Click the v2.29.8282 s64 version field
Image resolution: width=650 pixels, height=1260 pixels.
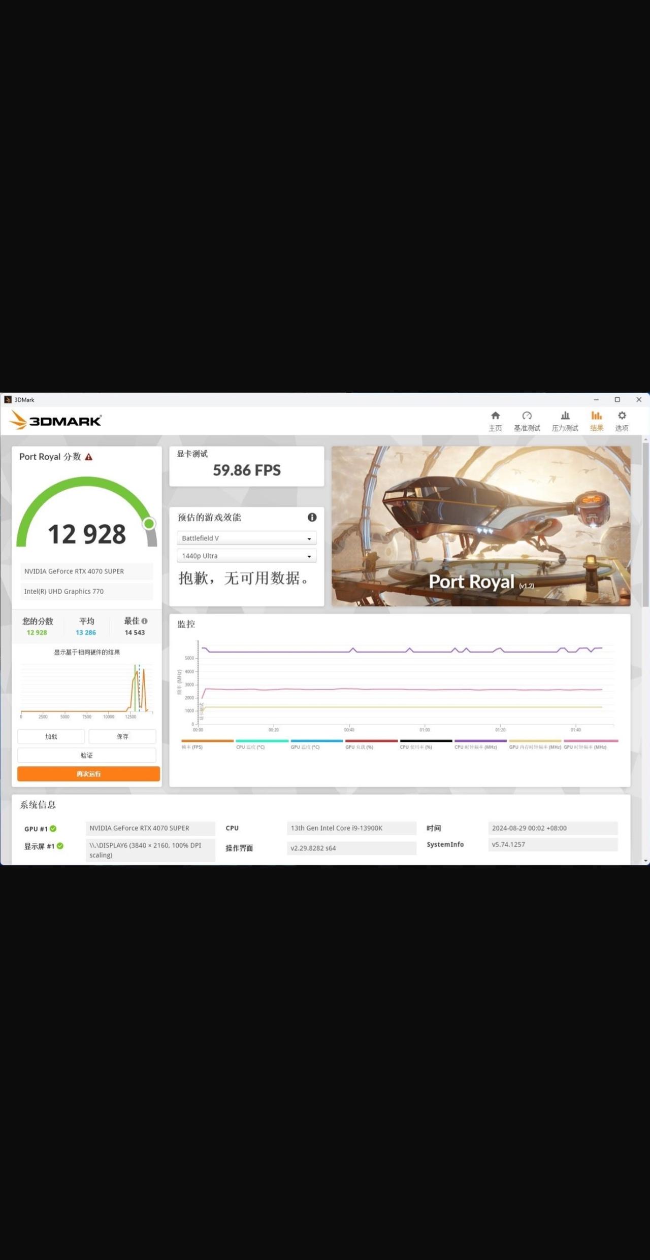coord(351,848)
